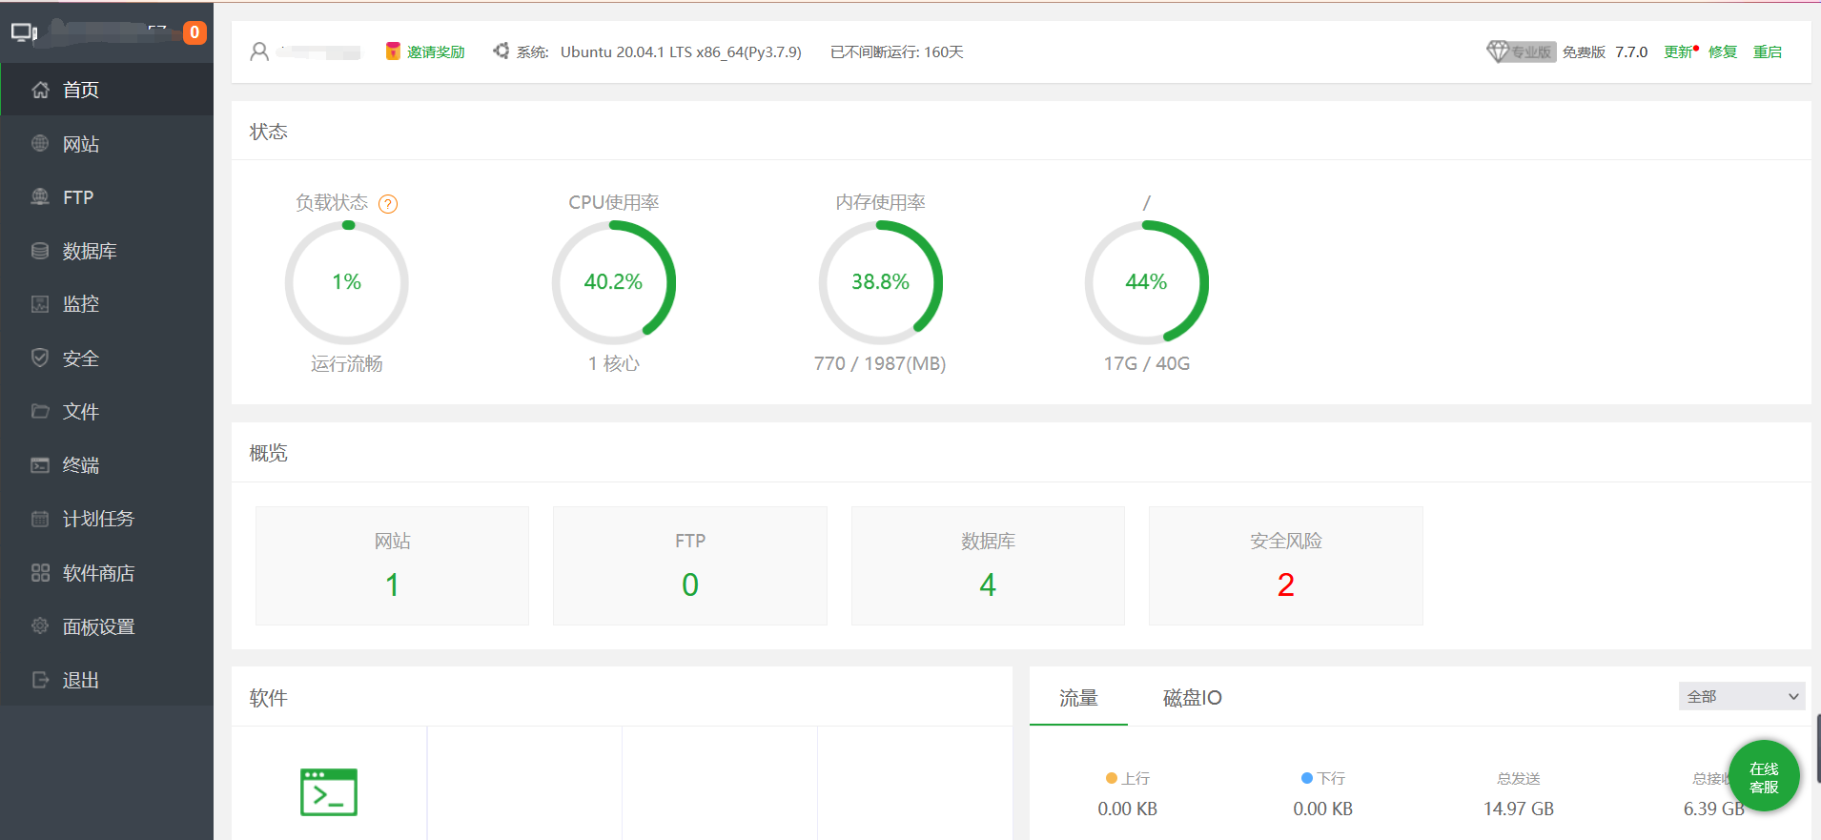The height and width of the screenshot is (840, 1821).
Task: Open 数据库 in the sidebar
Action: (x=107, y=251)
